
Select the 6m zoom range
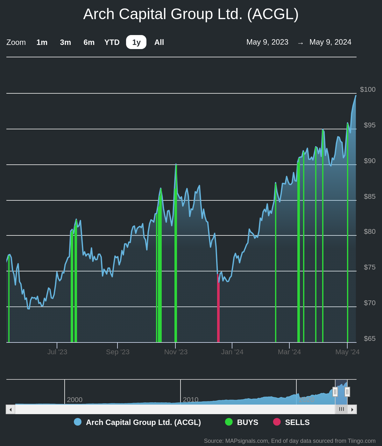click(x=89, y=42)
